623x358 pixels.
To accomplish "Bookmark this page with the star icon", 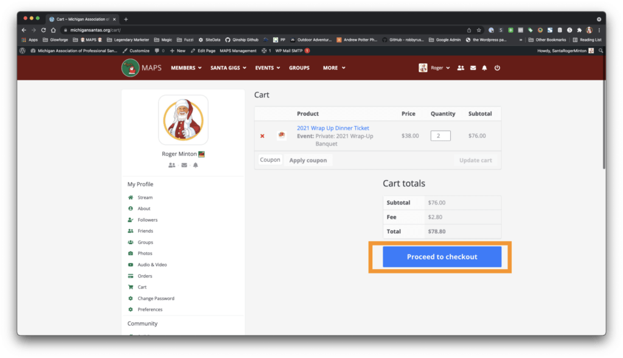I will pos(479,30).
